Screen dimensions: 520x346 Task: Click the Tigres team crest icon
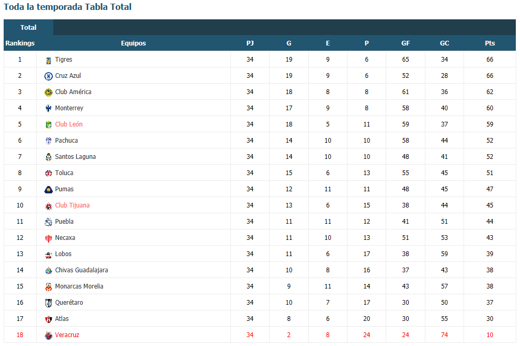(x=49, y=61)
